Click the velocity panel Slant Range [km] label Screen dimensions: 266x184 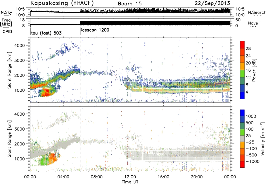[x=9, y=138]
